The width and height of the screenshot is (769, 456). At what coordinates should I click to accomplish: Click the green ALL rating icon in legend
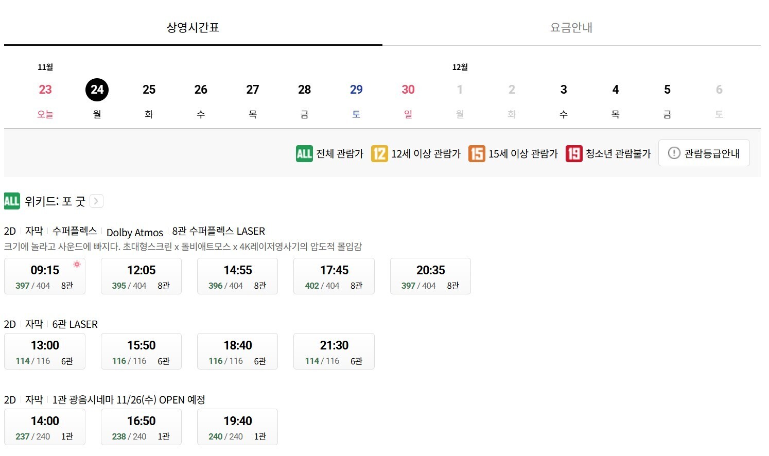304,153
